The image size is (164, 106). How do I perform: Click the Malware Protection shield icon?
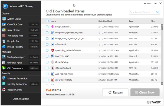pyautogui.click(x=4, y=78)
